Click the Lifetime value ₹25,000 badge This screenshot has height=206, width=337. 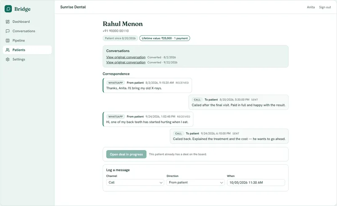point(165,38)
